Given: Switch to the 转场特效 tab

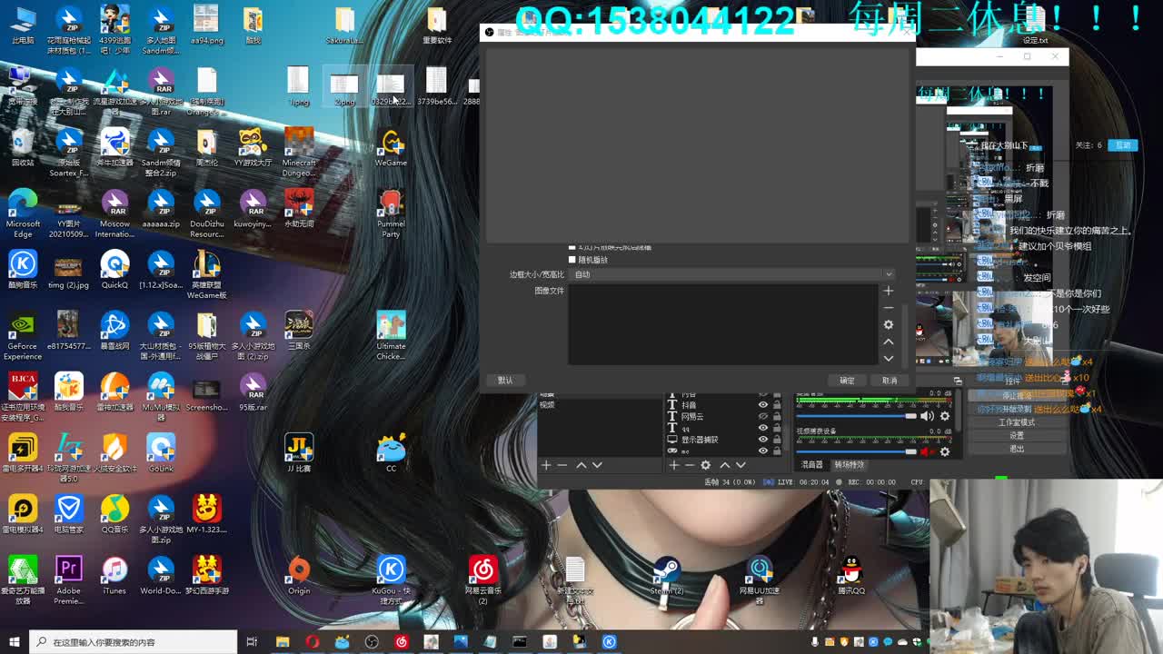Looking at the screenshot, I should (850, 465).
